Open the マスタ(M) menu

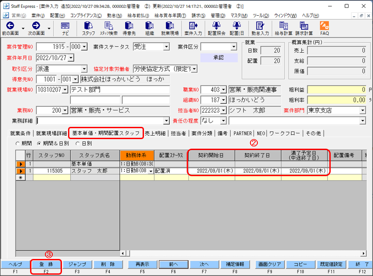[x=239, y=15]
